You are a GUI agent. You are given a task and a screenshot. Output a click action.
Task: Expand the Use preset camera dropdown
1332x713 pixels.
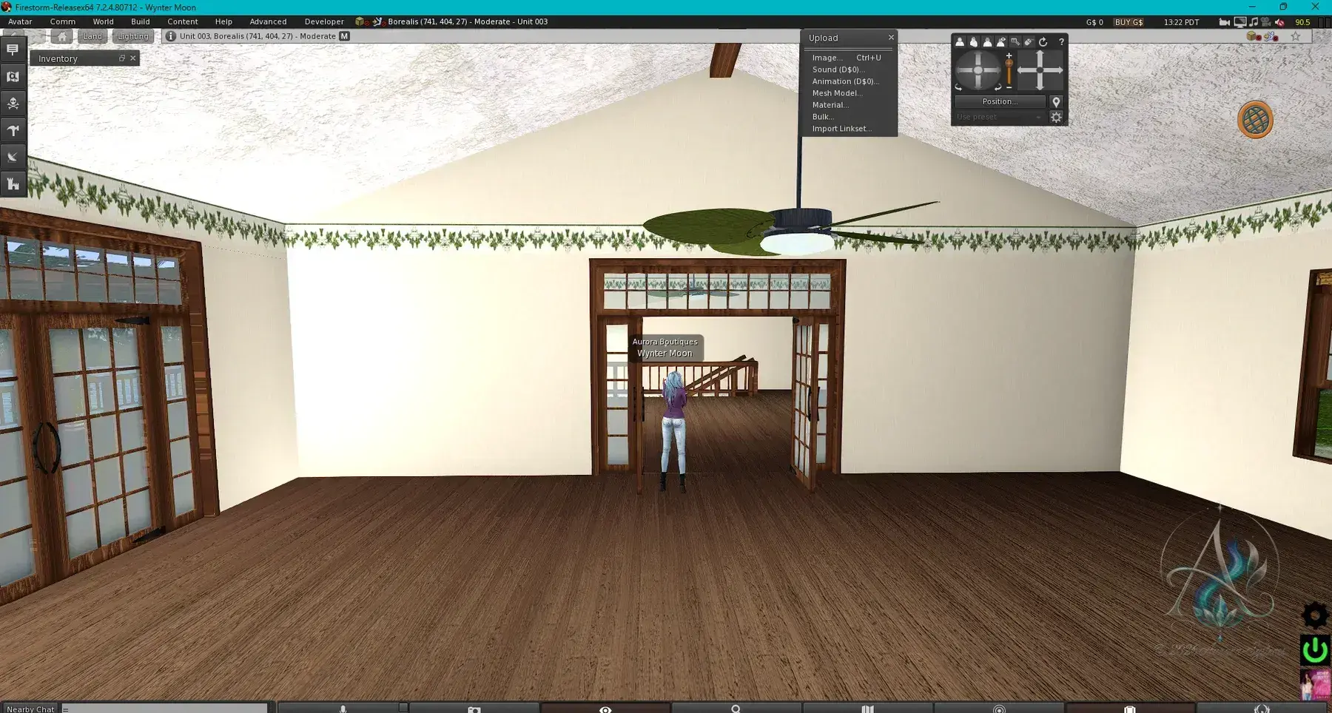click(x=999, y=117)
